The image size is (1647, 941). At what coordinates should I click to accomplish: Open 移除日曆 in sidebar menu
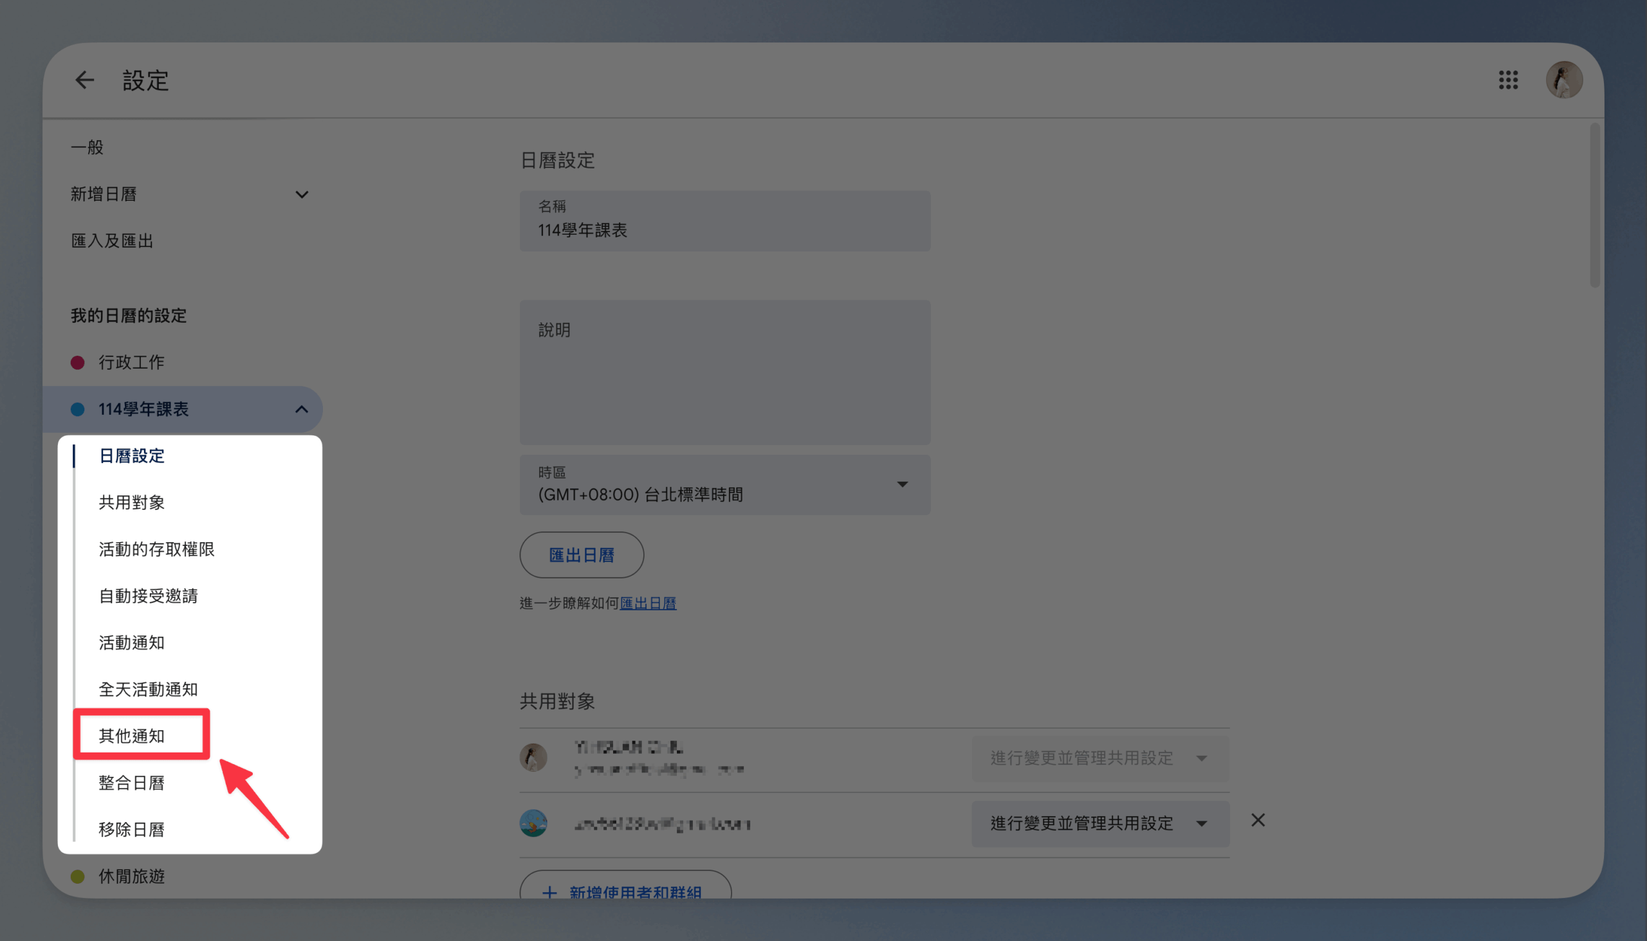pos(132,829)
